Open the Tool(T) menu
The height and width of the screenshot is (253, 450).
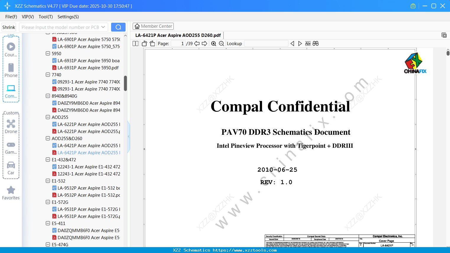(x=46, y=17)
